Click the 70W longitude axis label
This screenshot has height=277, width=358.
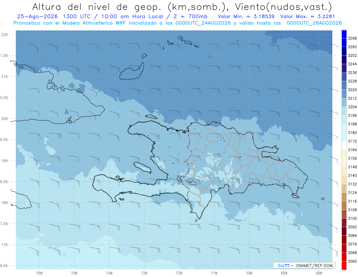point(249,273)
